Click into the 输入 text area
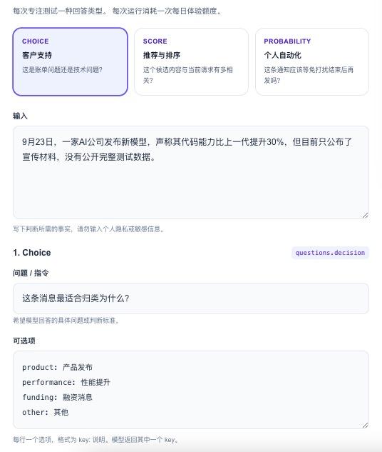382x452 pixels. coord(191,172)
